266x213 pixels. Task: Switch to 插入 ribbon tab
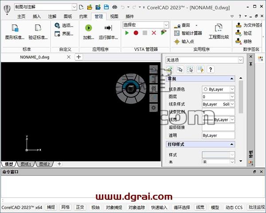(x=37, y=16)
